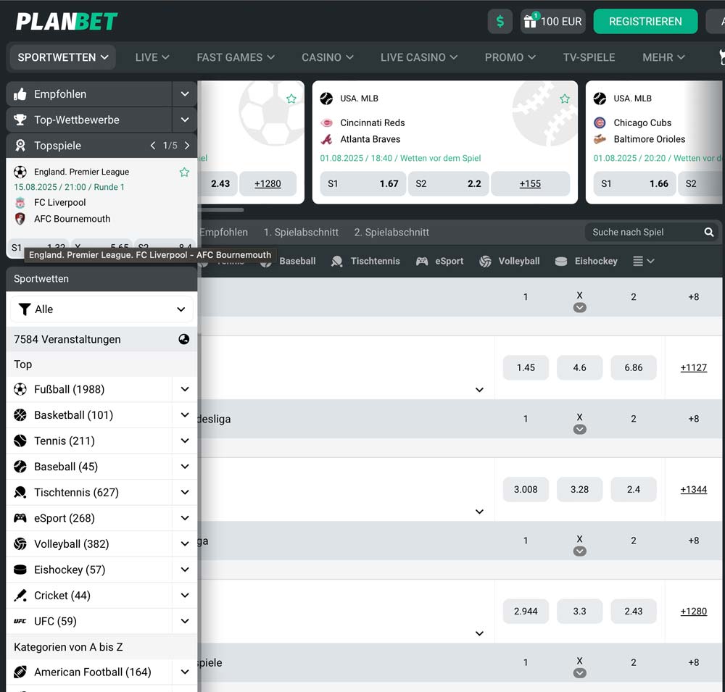
Task: Click the Baseball icon in sidebar list
Action: [20, 467]
